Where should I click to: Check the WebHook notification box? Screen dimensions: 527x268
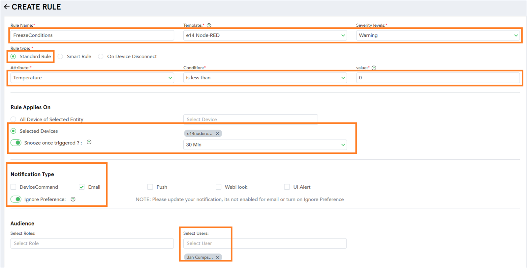[x=218, y=187]
